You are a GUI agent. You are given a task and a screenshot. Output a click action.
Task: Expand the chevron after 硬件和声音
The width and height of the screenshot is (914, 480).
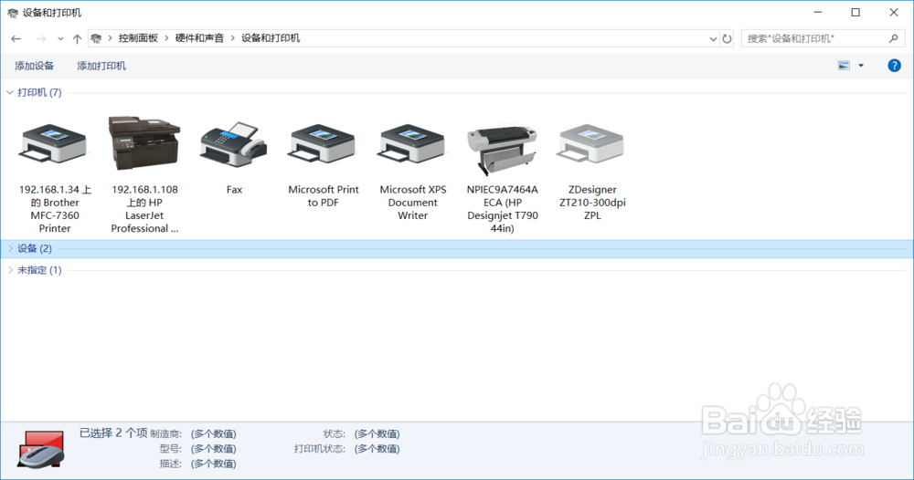[232, 38]
